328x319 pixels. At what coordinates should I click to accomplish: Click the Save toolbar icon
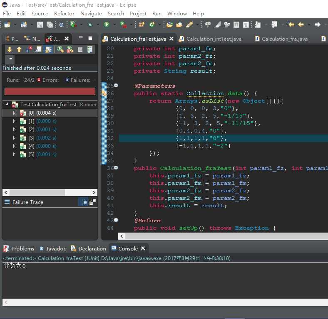coord(40,25)
